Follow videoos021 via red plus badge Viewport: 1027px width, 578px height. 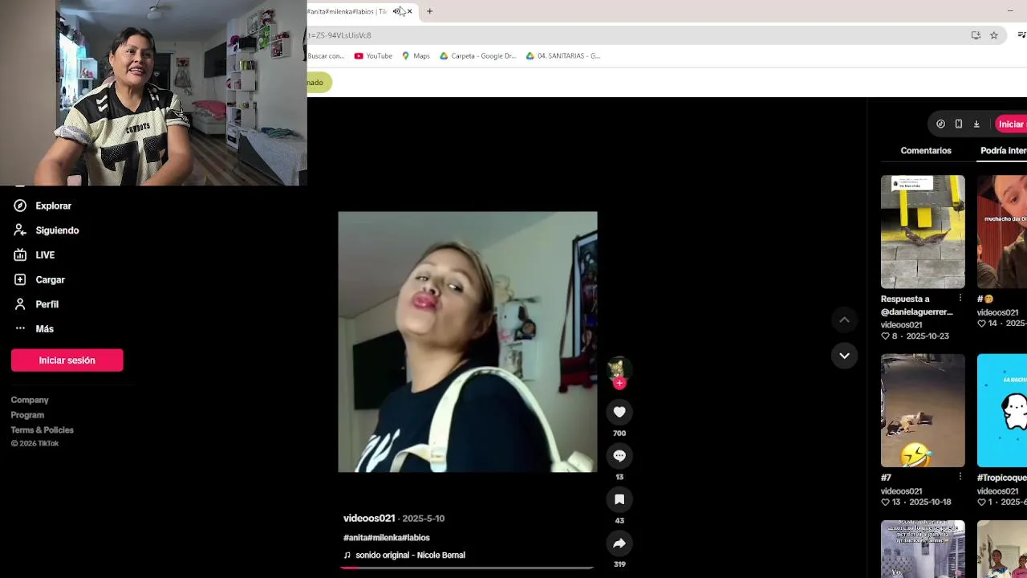click(619, 384)
